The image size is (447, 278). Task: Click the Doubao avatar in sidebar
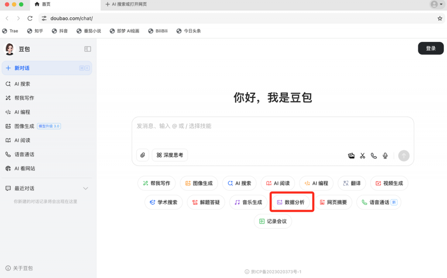10,49
